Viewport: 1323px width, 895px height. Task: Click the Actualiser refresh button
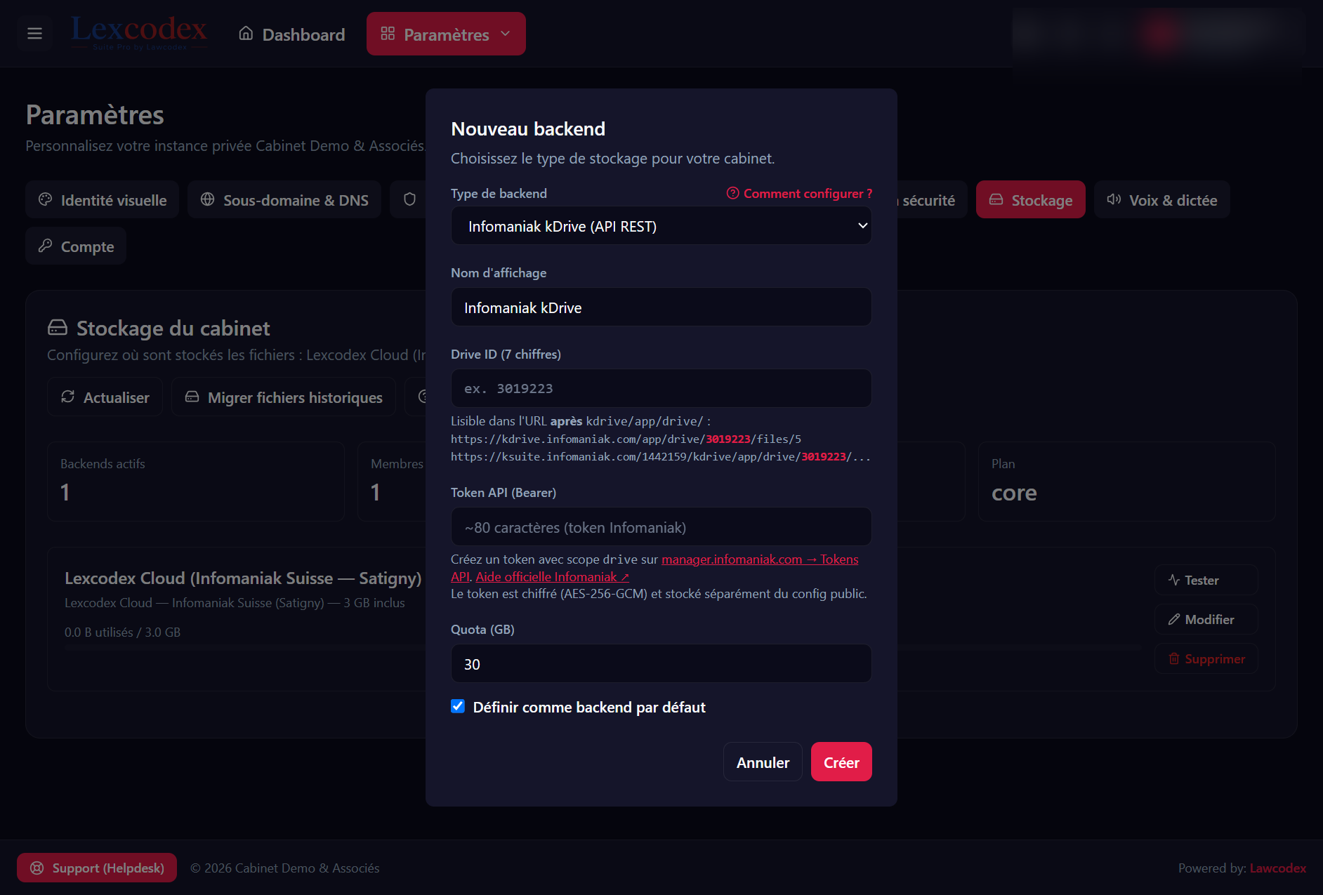tap(105, 397)
